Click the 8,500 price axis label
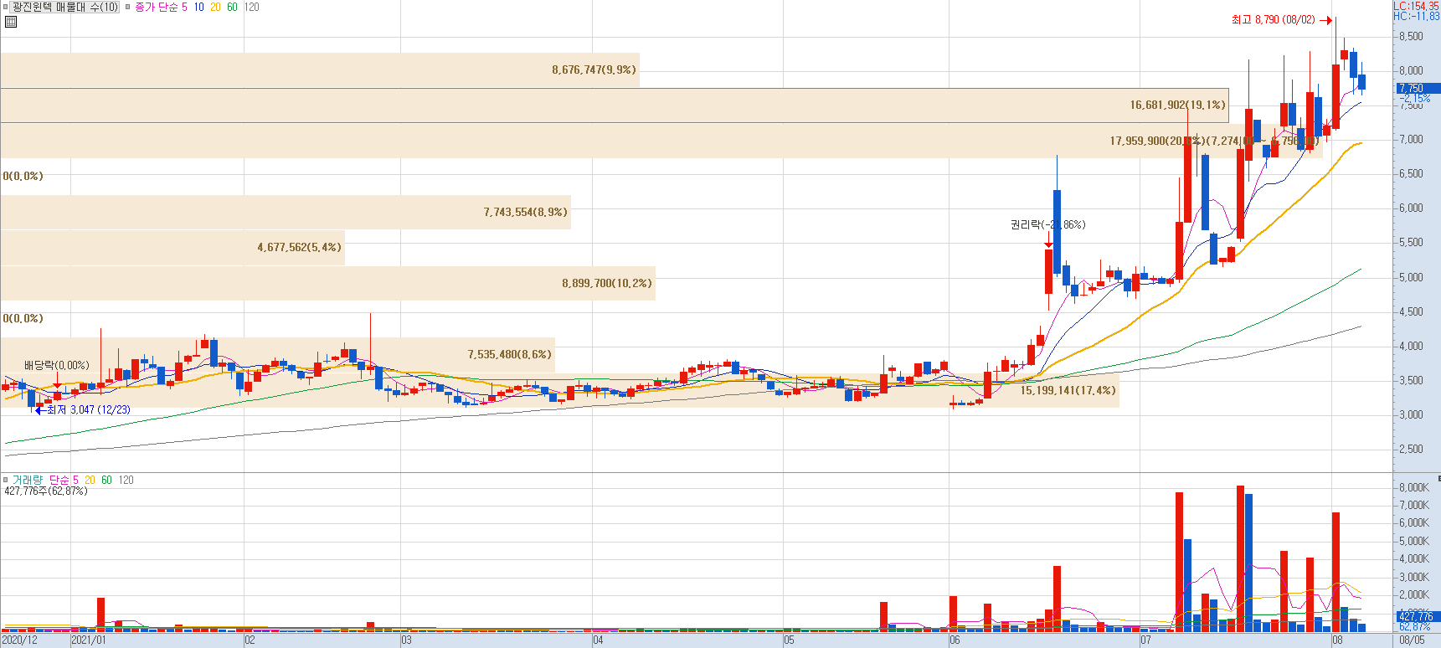The width and height of the screenshot is (1441, 648). tap(1411, 36)
